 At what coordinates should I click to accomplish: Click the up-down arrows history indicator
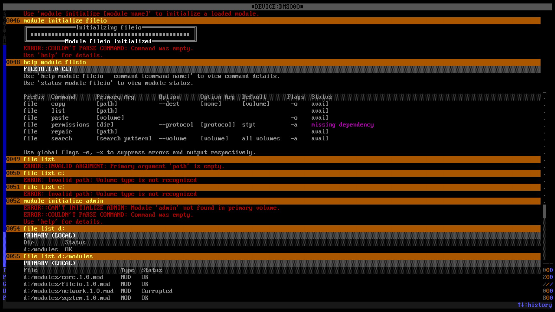(x=534, y=305)
